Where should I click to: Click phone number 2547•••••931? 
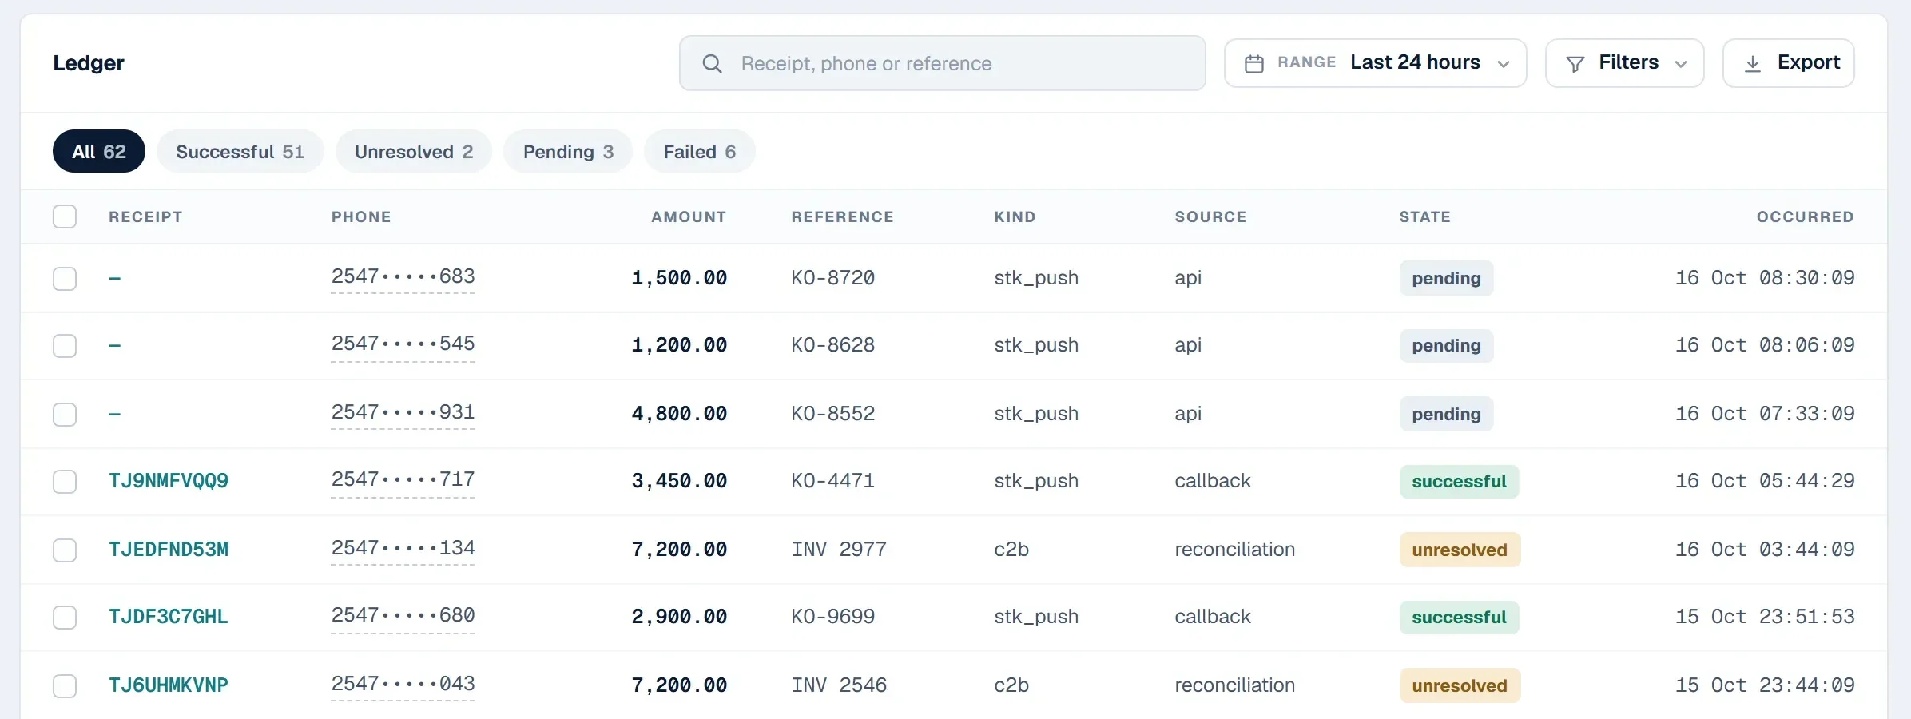(x=403, y=413)
